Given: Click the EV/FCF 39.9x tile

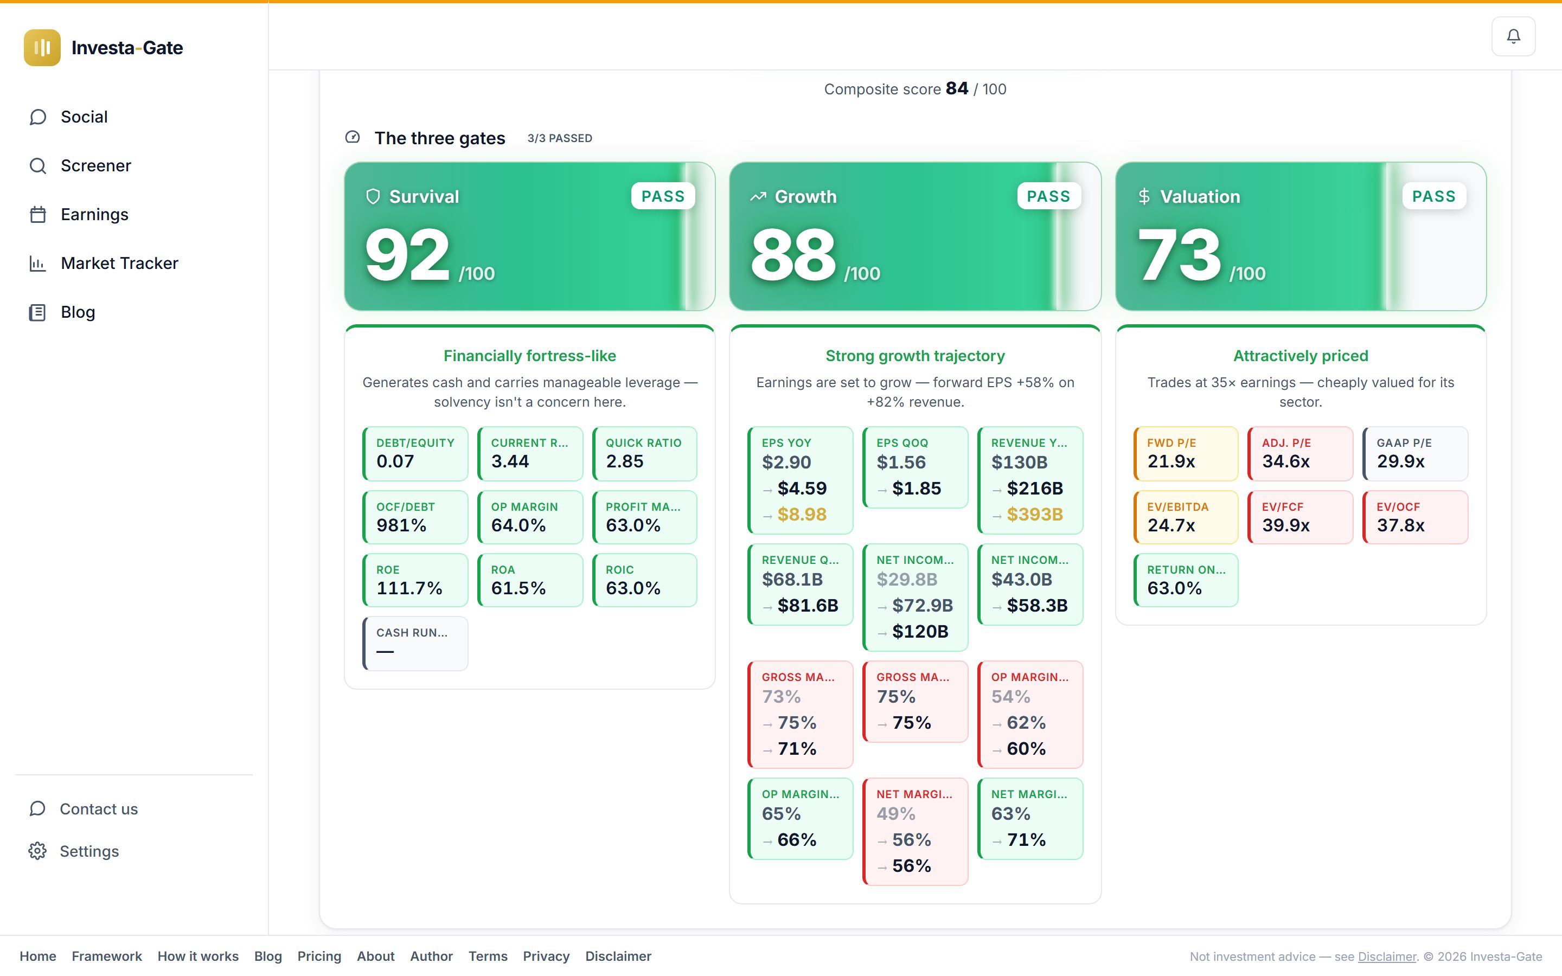Looking at the screenshot, I should 1300,517.
